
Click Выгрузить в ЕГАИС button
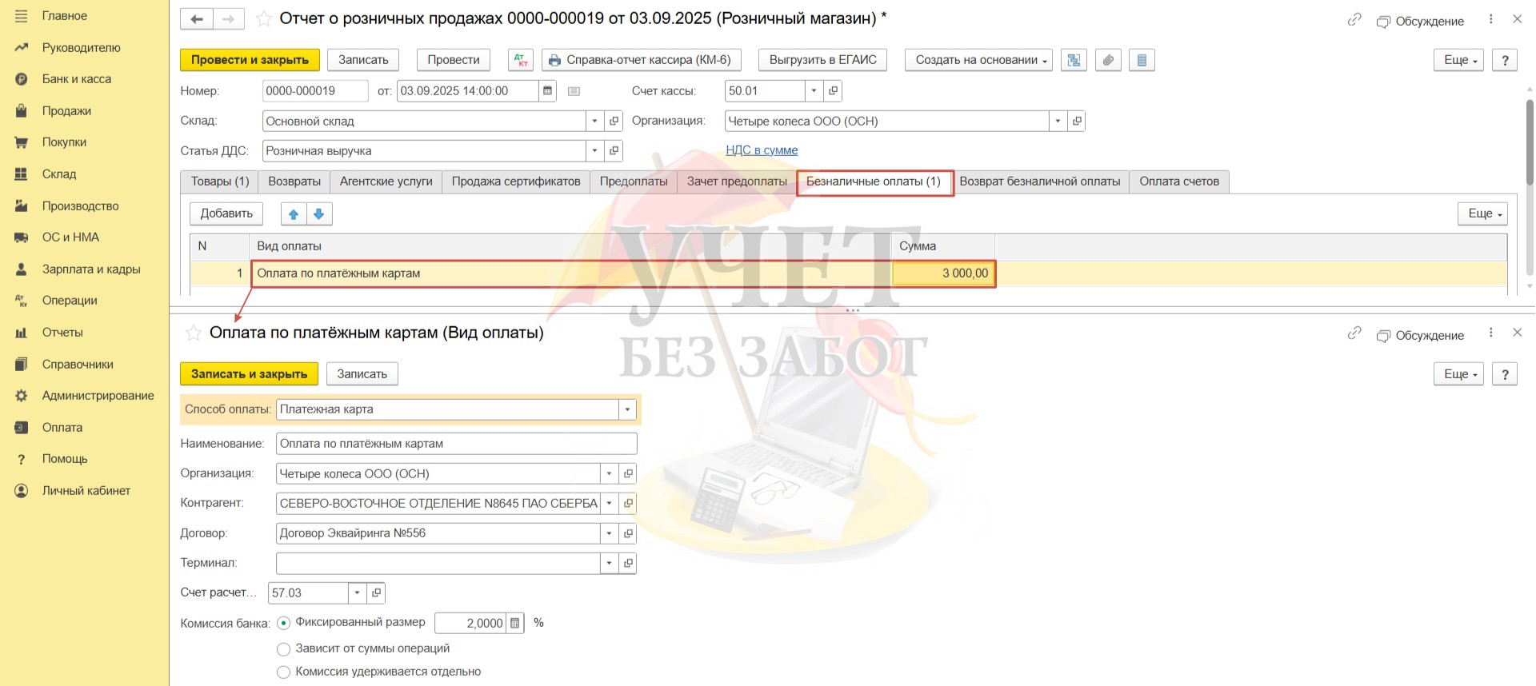coord(822,60)
